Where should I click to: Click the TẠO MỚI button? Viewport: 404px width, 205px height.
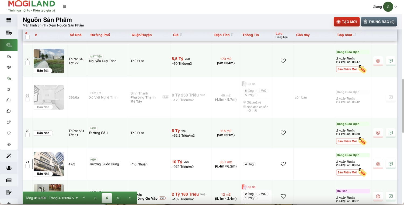(347, 22)
